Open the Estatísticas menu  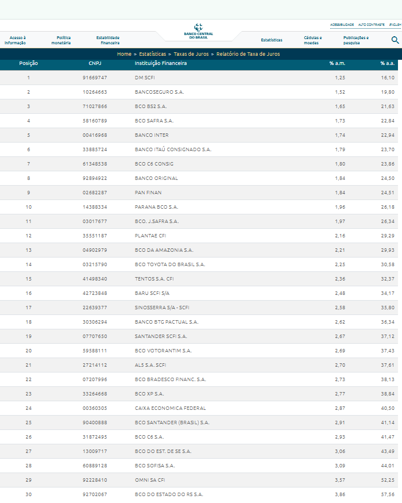click(x=272, y=40)
